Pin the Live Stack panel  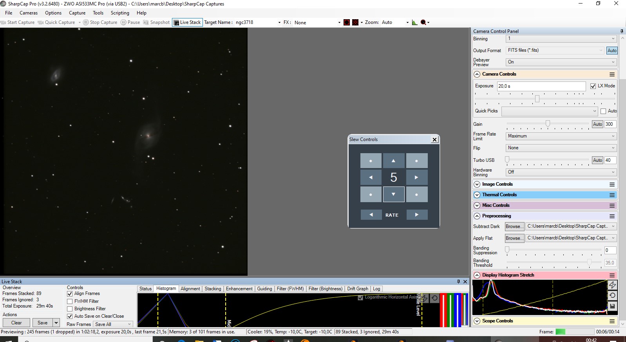(458, 281)
